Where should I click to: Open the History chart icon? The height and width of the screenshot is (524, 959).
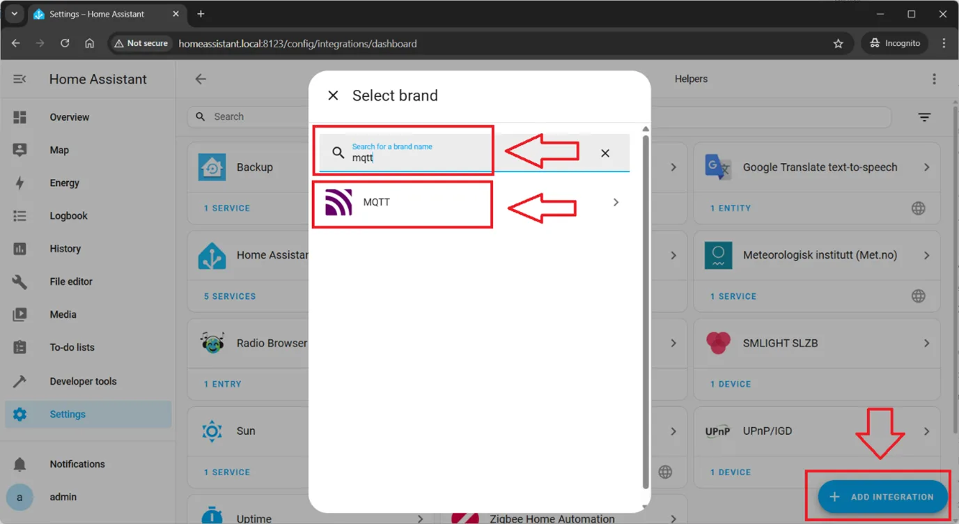pyautogui.click(x=20, y=249)
